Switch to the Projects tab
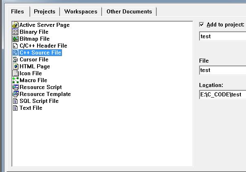The height and width of the screenshot is (172, 246). coord(44,12)
